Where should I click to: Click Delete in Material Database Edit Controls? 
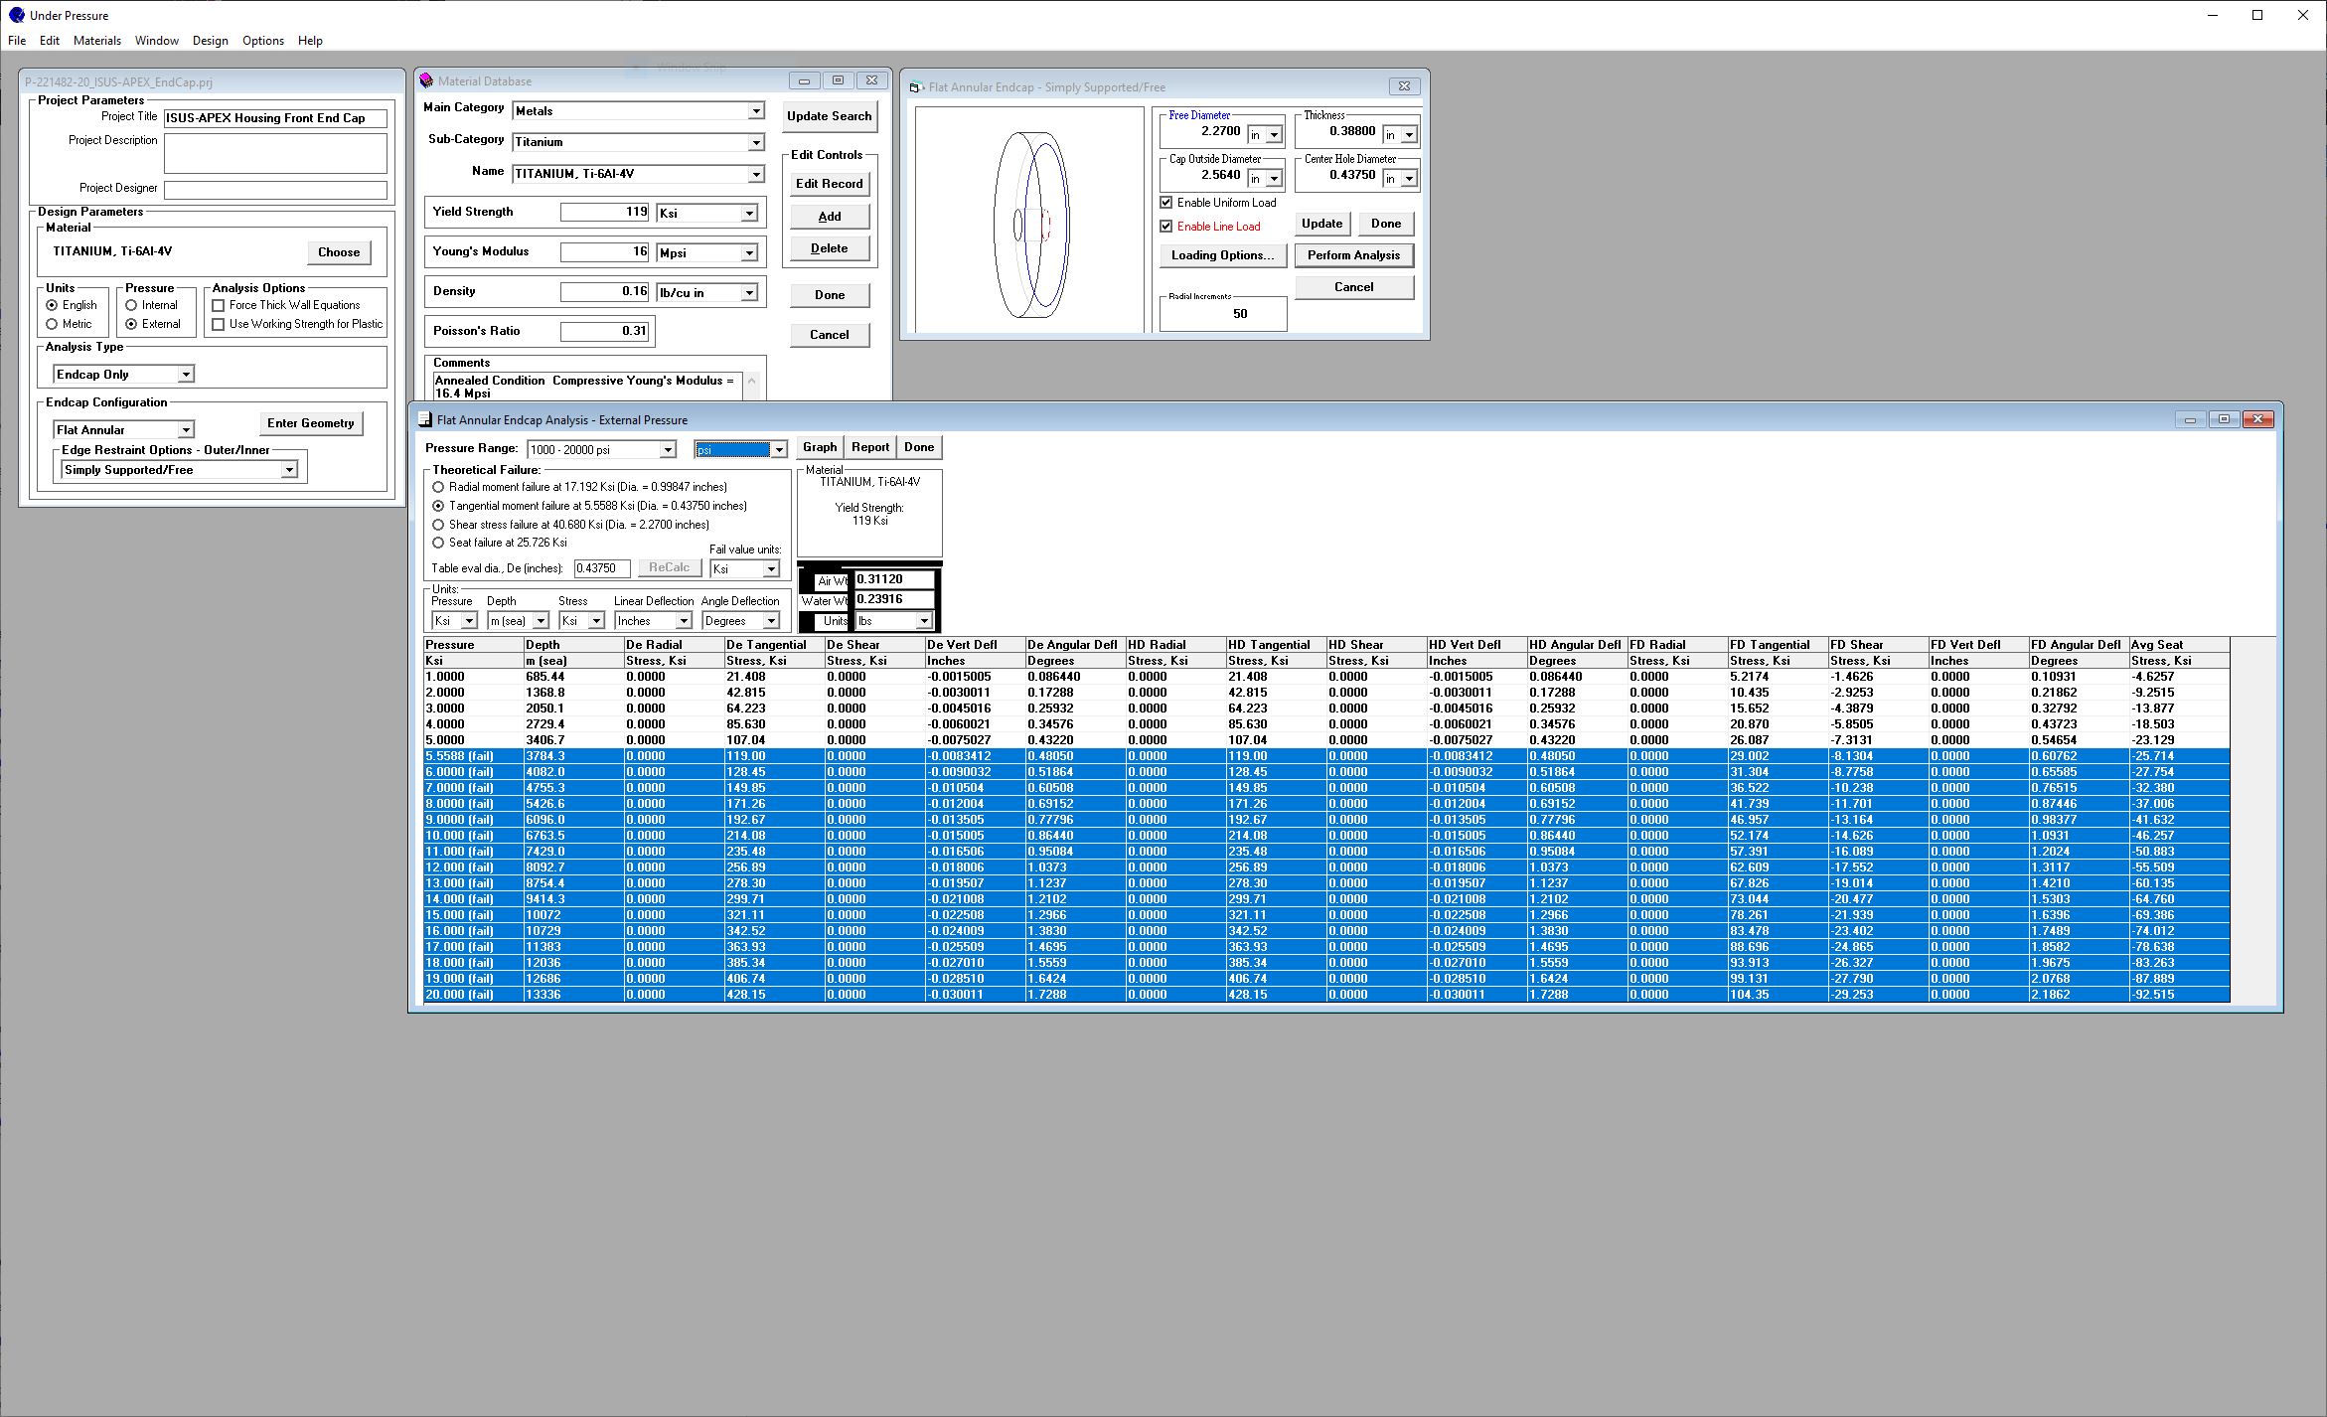pyautogui.click(x=829, y=248)
